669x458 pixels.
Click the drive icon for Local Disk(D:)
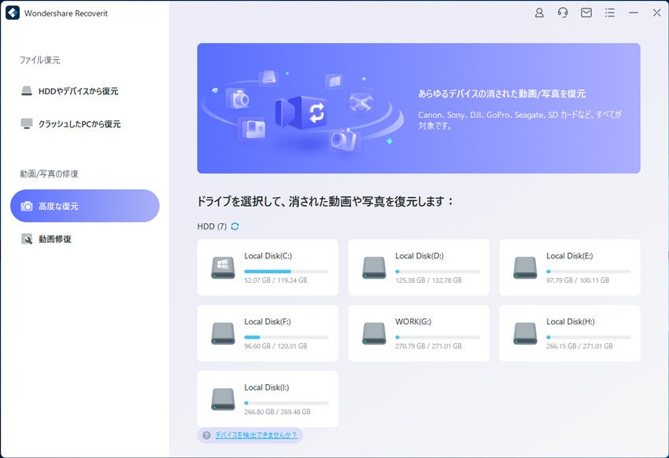click(374, 268)
